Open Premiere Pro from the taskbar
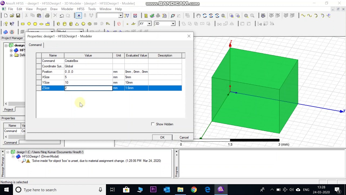The image size is (346, 195). pos(153,190)
